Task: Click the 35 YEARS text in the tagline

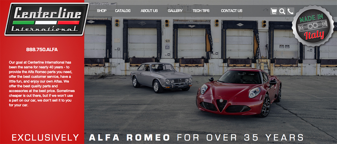Action: 271,138
